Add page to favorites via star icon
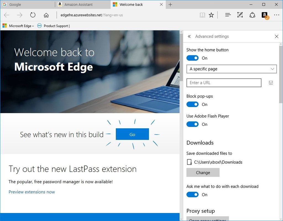The height and width of the screenshot is (221, 283). coord(211,15)
